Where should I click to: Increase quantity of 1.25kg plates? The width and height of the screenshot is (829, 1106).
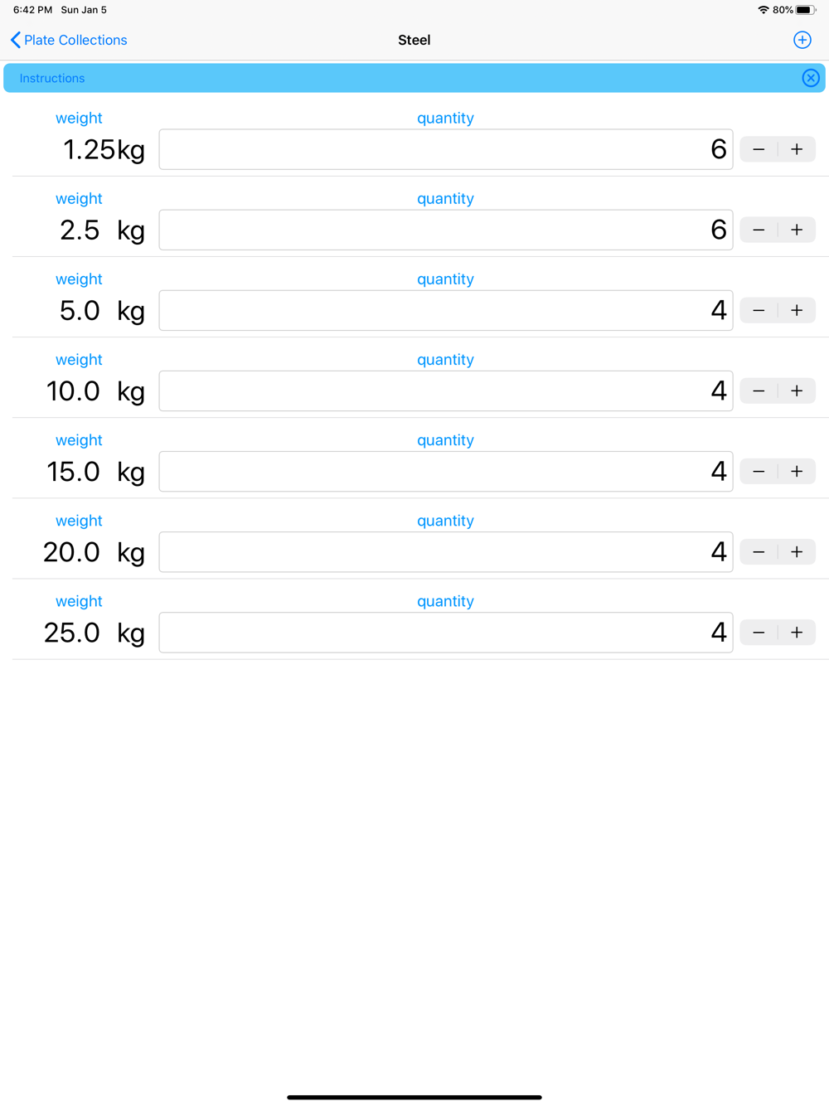(797, 149)
